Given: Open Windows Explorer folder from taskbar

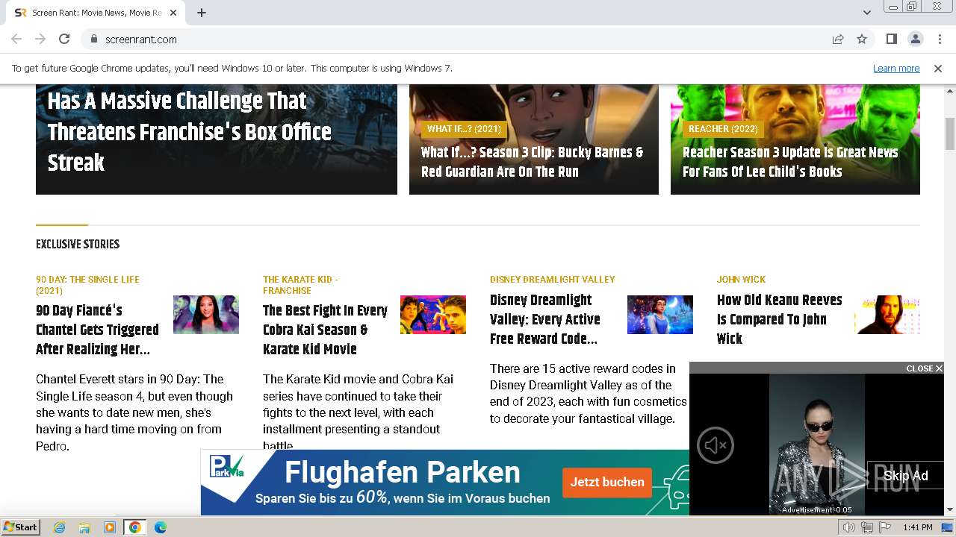Looking at the screenshot, I should [x=84, y=527].
